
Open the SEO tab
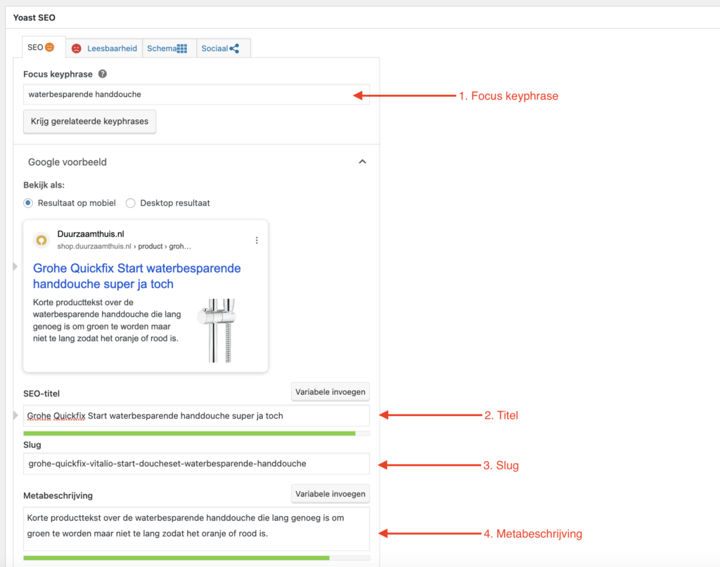44,47
